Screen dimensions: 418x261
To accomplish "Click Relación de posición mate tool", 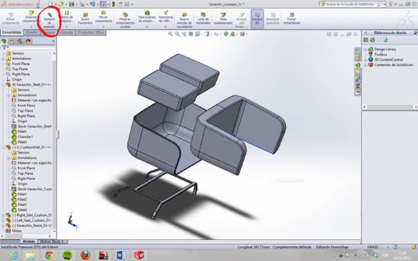I will click(x=50, y=19).
